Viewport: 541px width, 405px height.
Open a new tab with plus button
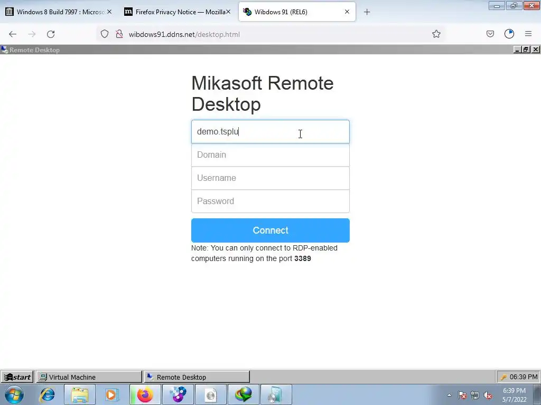point(367,12)
